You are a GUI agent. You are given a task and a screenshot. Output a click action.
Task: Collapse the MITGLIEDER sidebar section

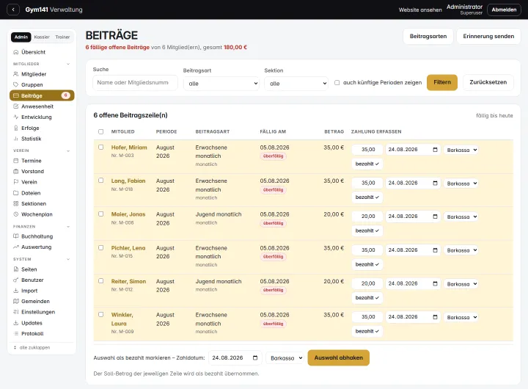[x=68, y=64]
